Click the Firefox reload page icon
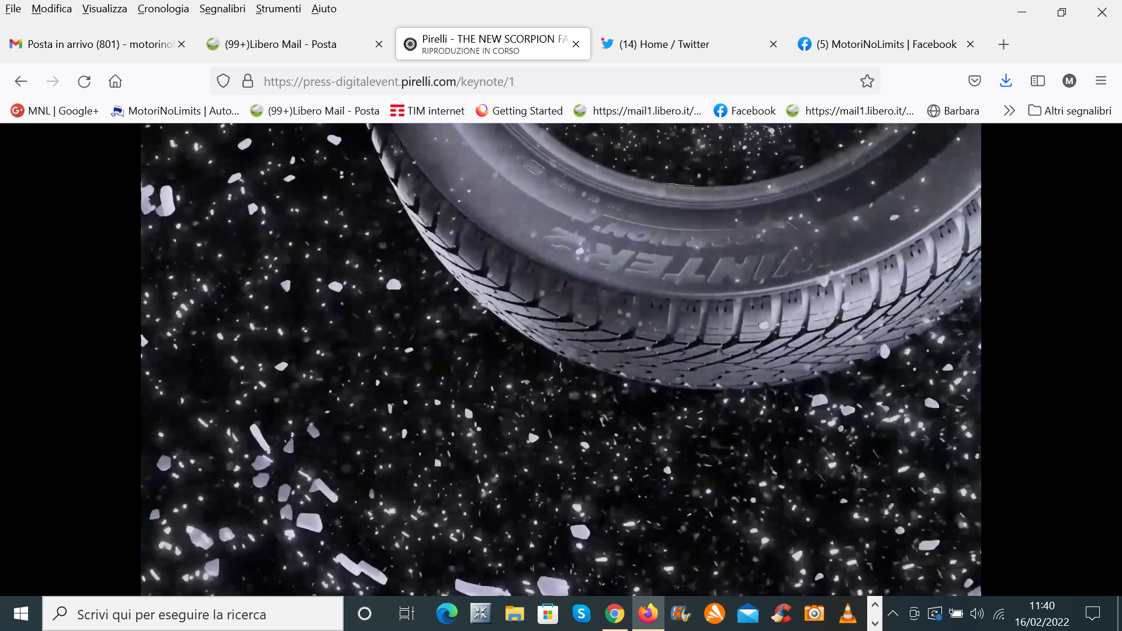This screenshot has width=1122, height=631. (x=84, y=81)
